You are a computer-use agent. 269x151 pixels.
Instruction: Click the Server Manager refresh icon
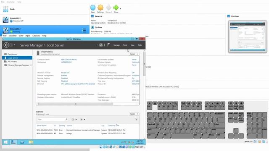101,45
